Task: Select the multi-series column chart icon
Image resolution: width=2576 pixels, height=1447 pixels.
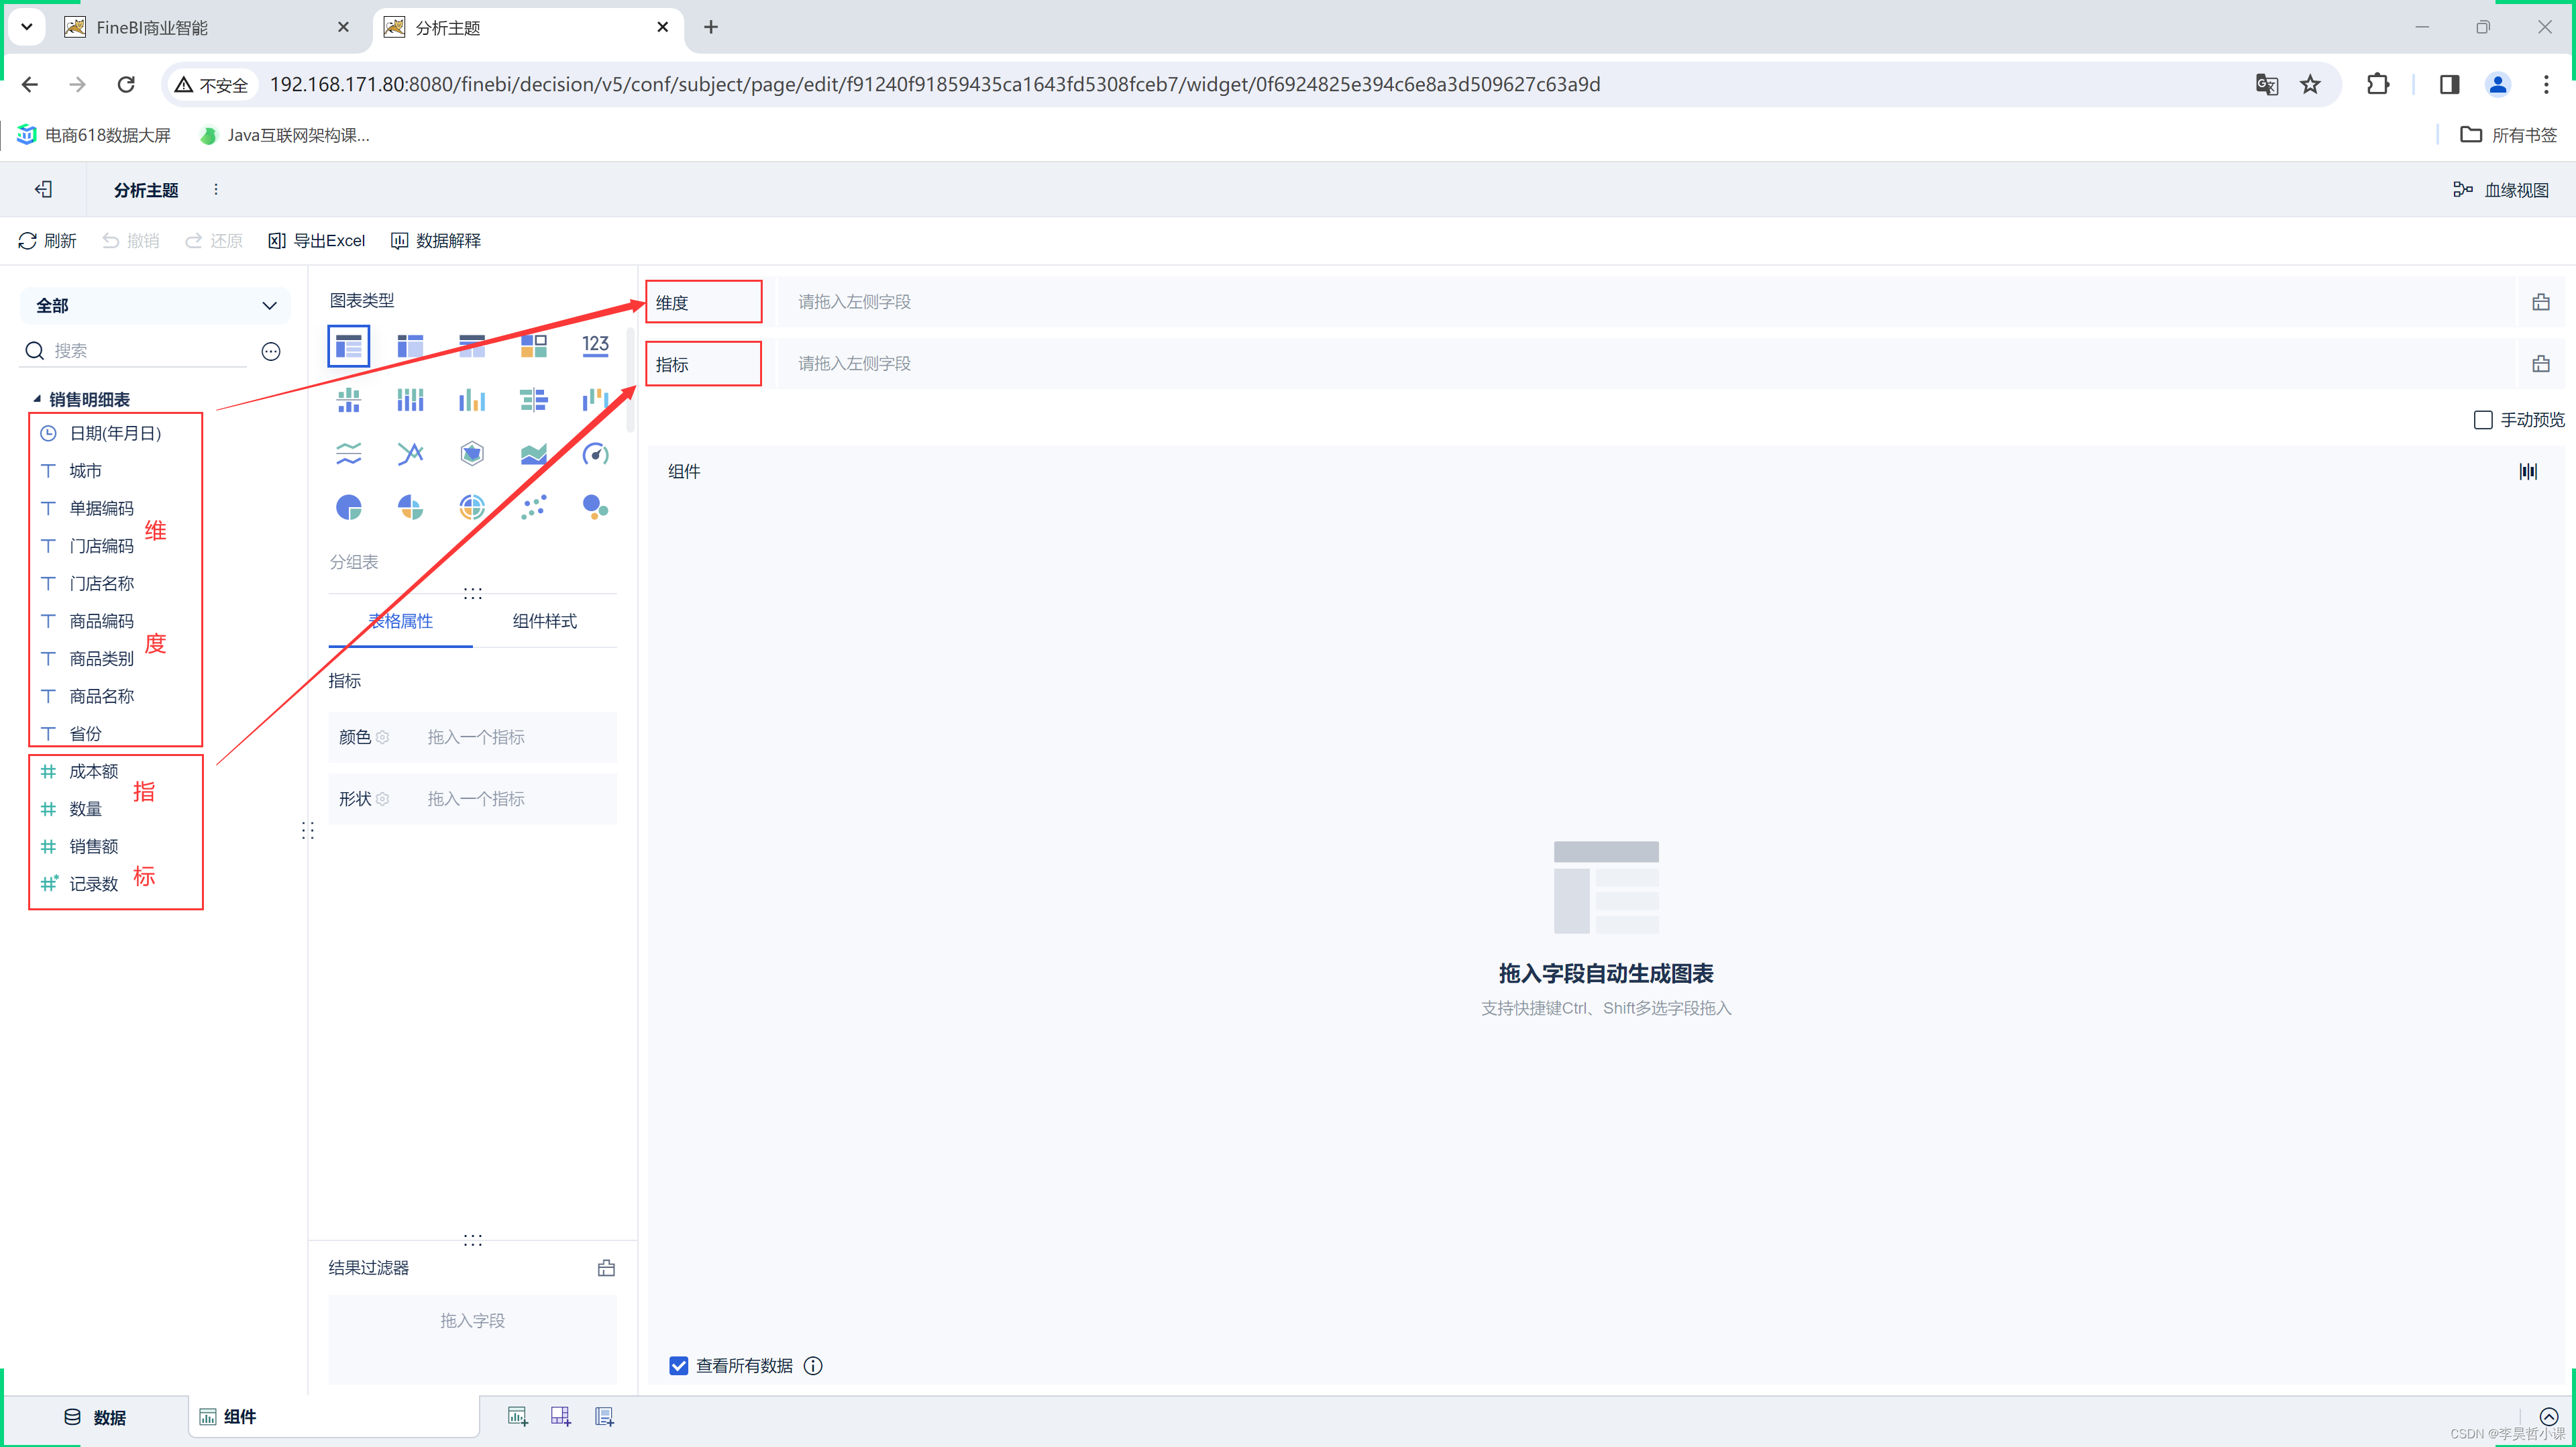Action: click(x=472, y=400)
